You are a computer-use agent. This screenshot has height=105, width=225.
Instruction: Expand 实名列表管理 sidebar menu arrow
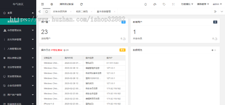coord(33,39)
